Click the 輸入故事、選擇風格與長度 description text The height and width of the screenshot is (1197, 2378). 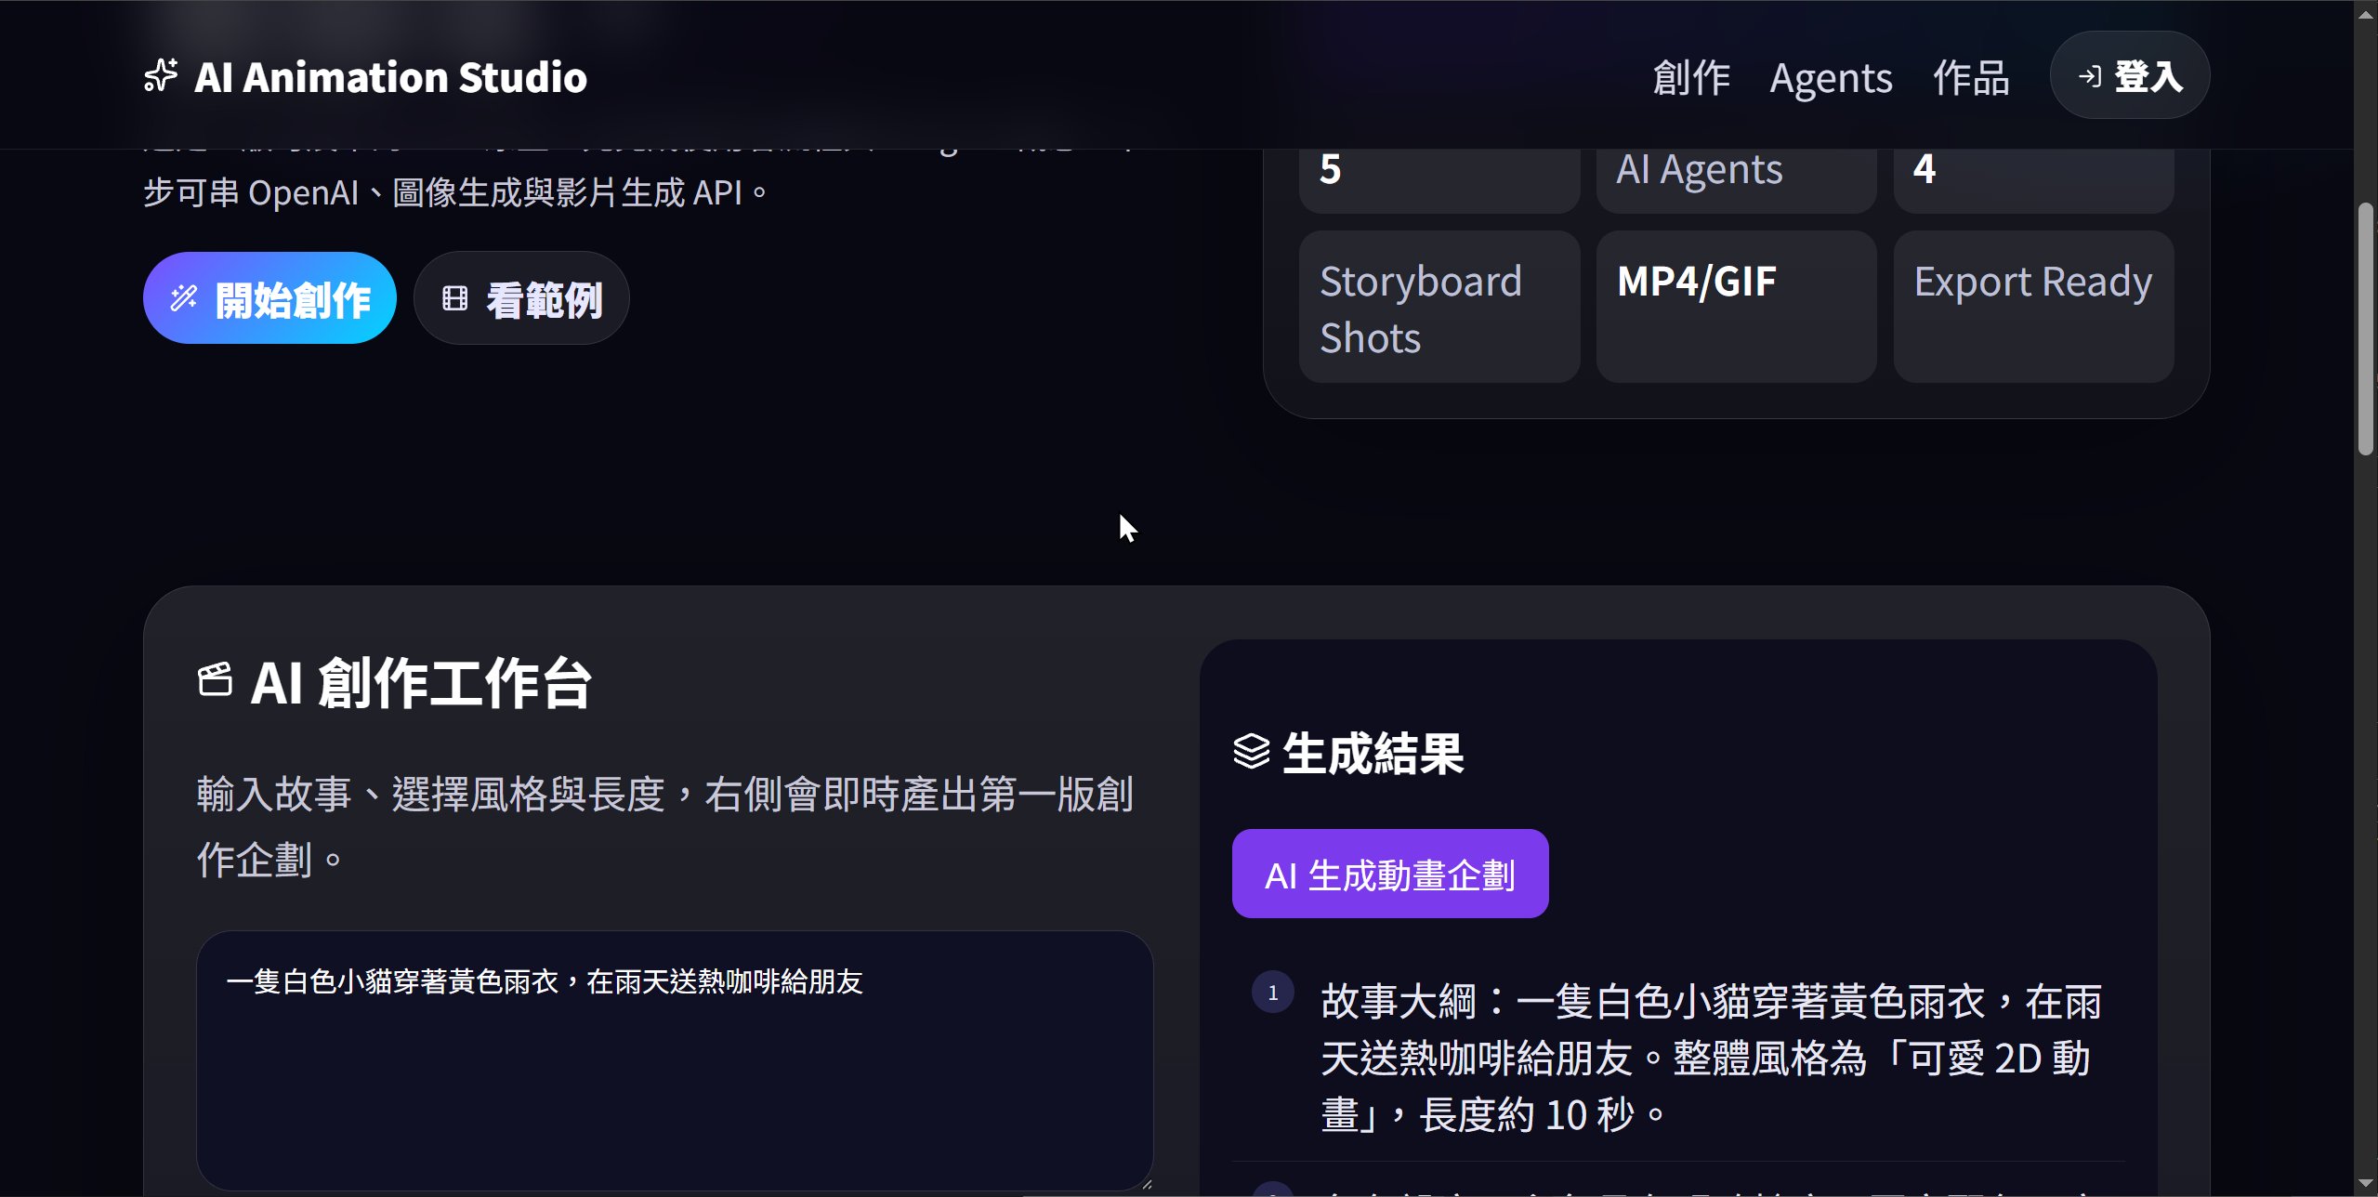coord(664,827)
